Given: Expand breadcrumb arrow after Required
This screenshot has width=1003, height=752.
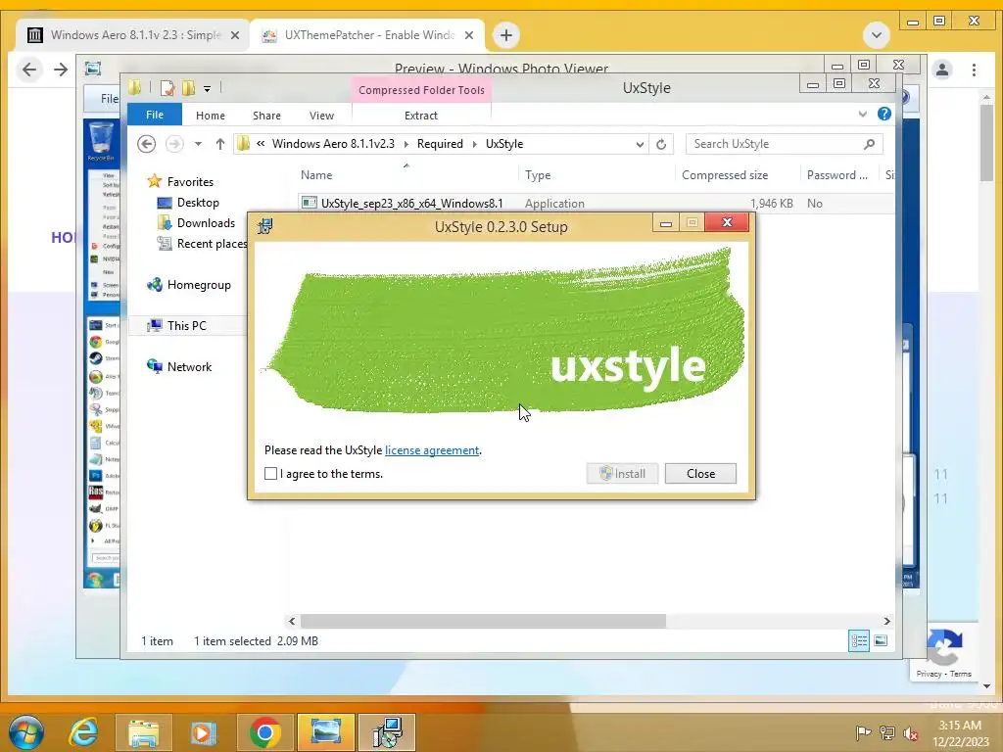Looking at the screenshot, I should coord(475,144).
